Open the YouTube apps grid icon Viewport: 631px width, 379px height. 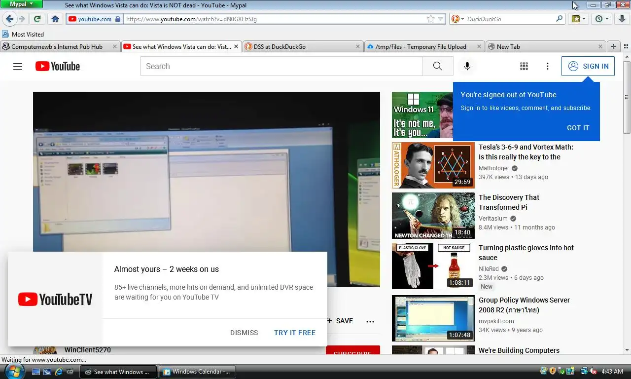point(524,66)
